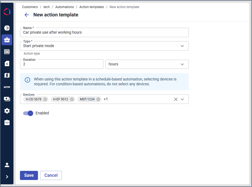Open the dashboard pie chart icon
Viewport: 252px width, 187px height.
[7, 28]
